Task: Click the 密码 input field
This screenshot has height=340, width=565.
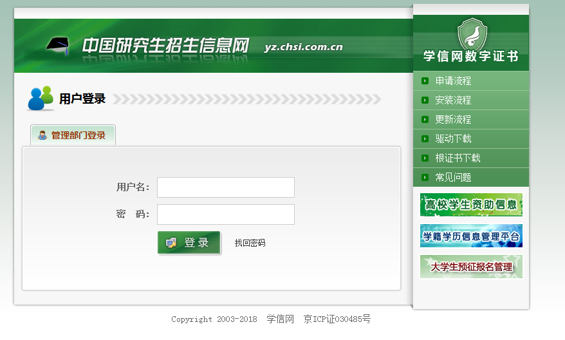Action: pos(226,214)
